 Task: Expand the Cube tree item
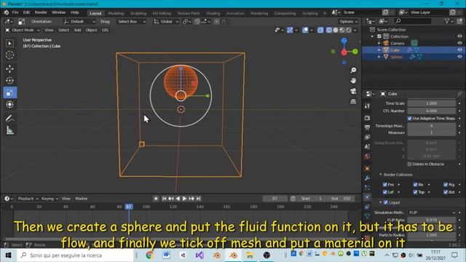point(379,50)
